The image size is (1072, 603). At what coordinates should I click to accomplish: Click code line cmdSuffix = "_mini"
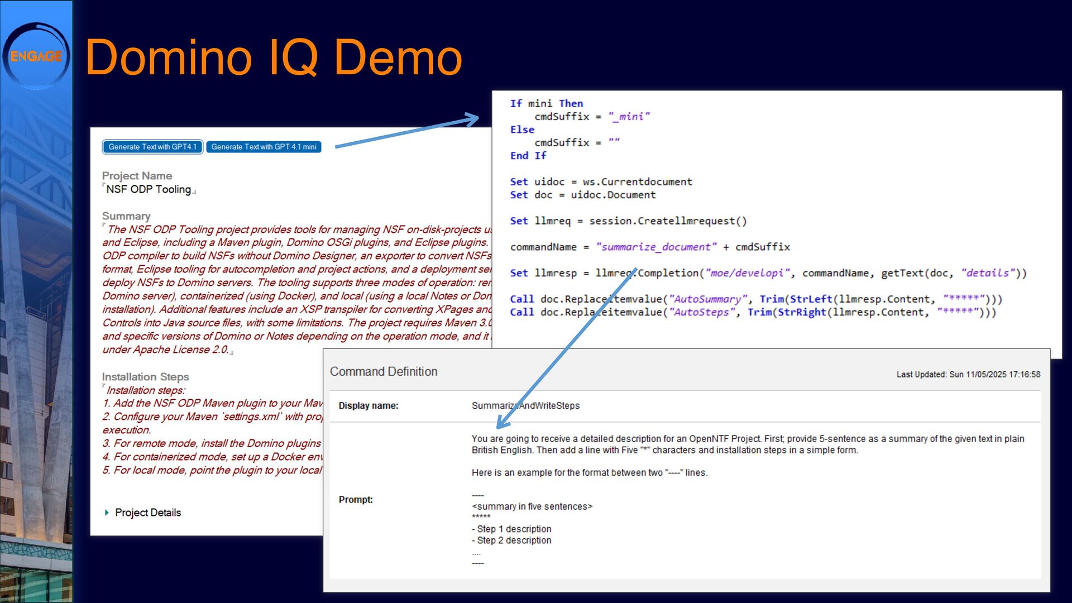[x=592, y=117]
